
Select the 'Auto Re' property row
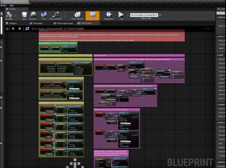point(222,94)
